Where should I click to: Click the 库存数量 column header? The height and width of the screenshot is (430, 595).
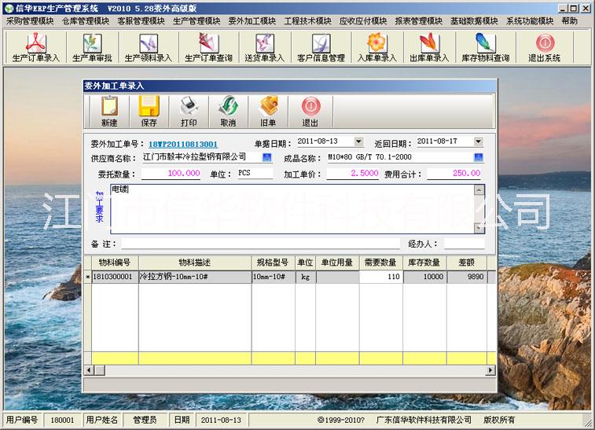[424, 263]
